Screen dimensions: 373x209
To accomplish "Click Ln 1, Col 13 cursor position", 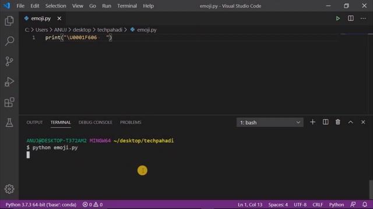I will (250, 204).
